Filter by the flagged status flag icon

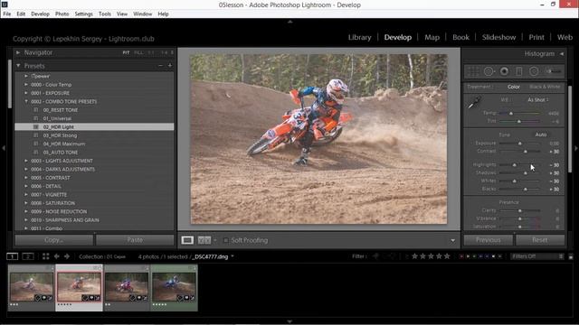[376, 256]
